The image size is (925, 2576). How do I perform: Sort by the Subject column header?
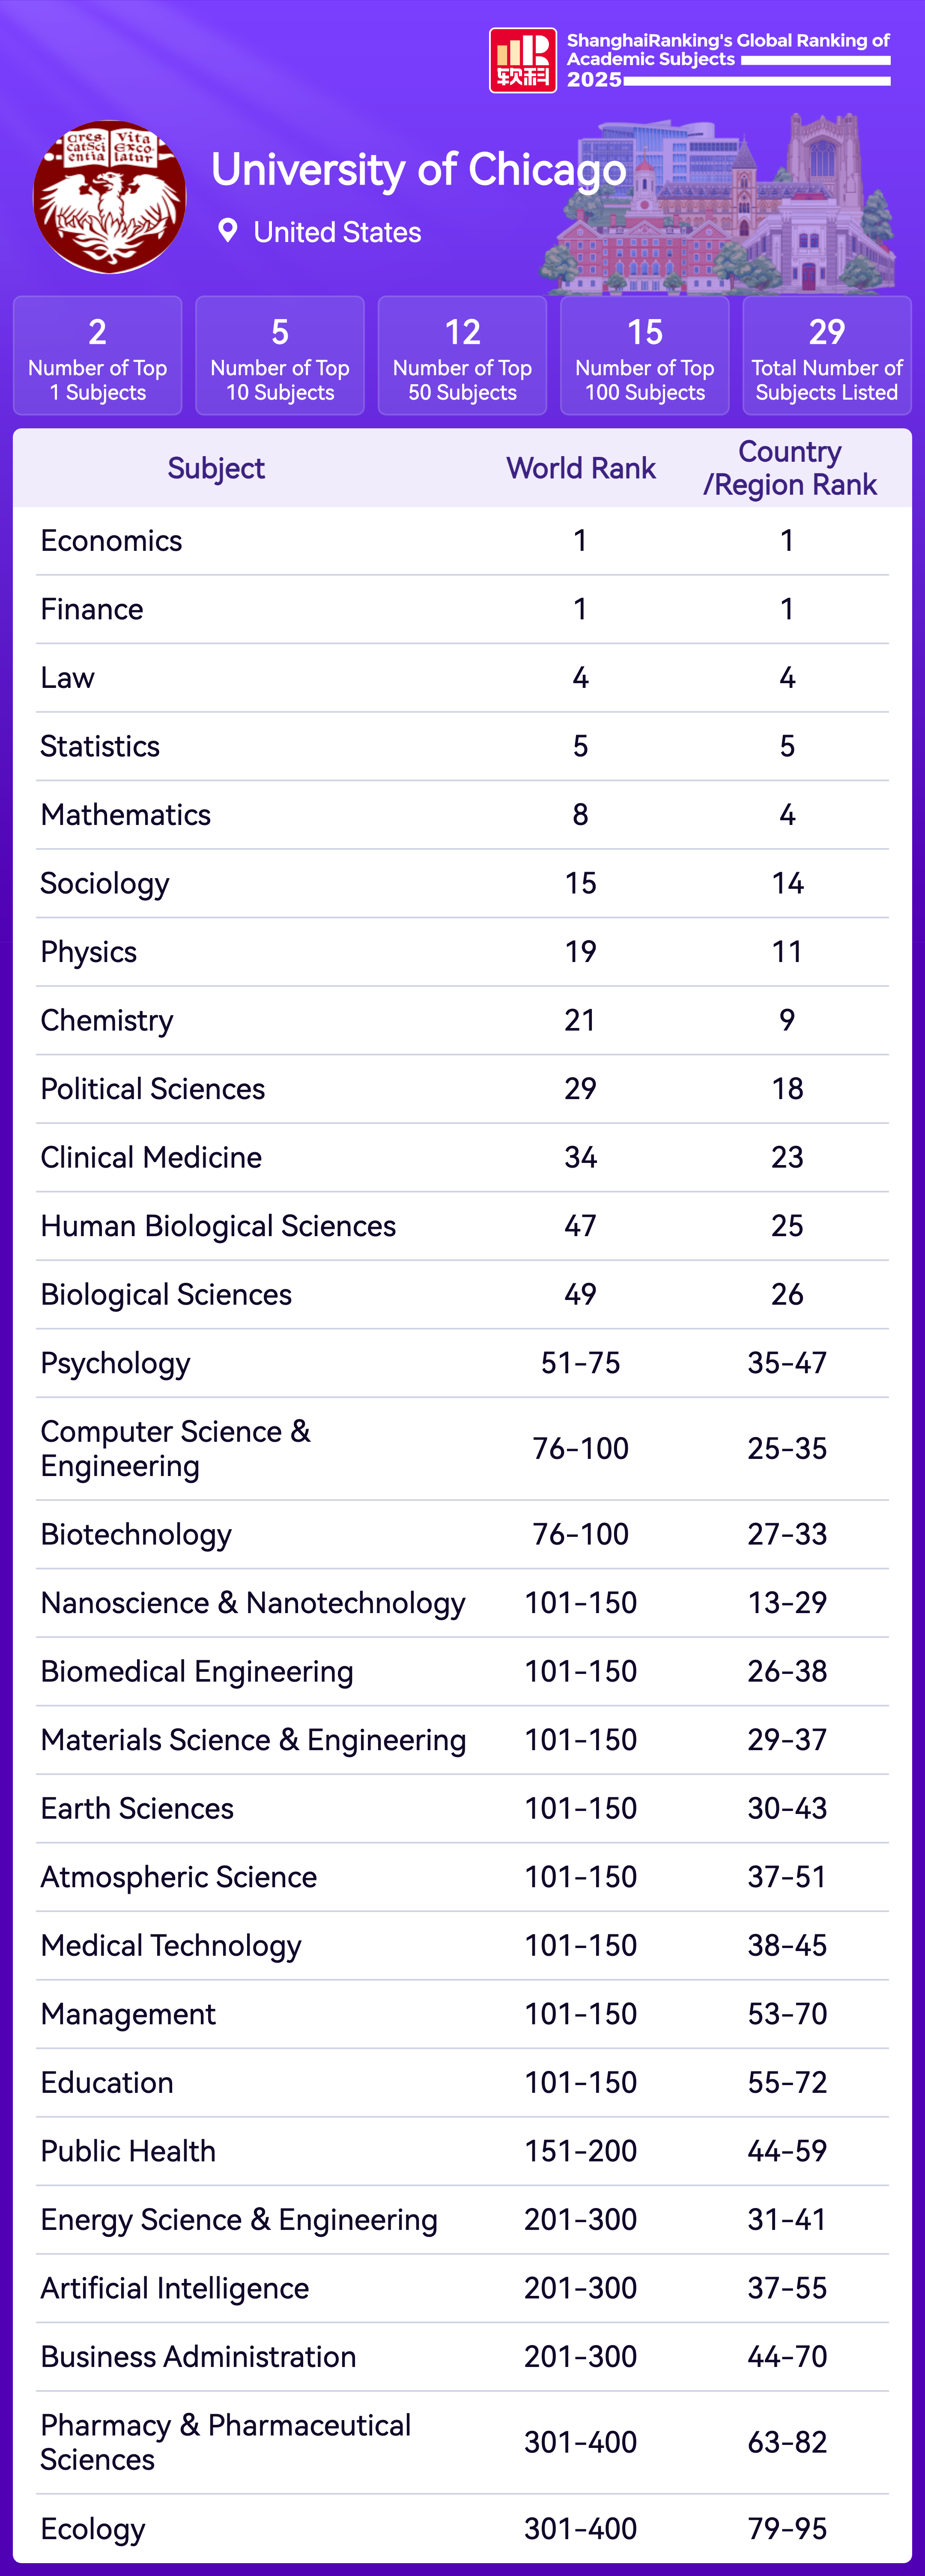216,468
